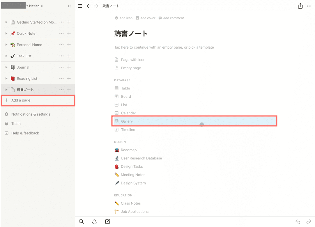Viewport: 315px width, 227px height.
Task: Click the 読書ノート page title field
Action: click(131, 34)
